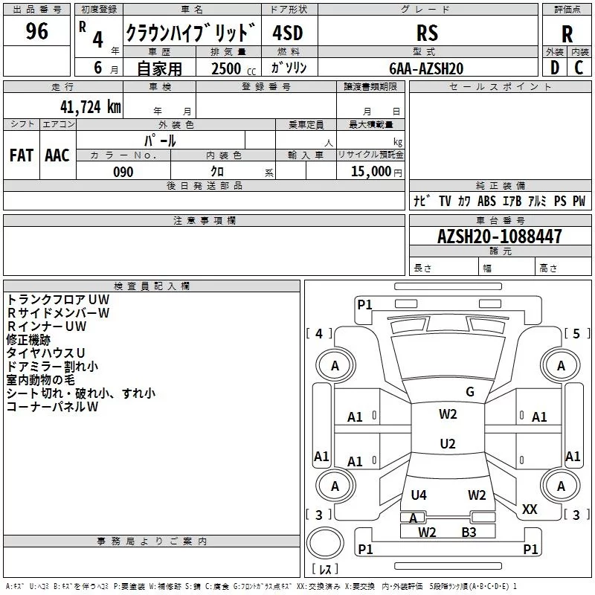Select the B3 mark on rear bumper
The width and height of the screenshot is (595, 595).
[469, 533]
